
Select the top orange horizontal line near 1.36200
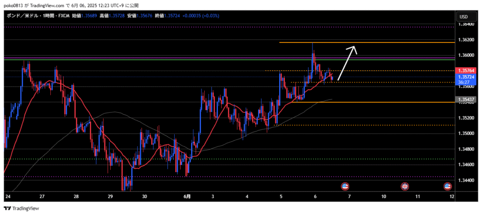pyautogui.click(x=367, y=43)
